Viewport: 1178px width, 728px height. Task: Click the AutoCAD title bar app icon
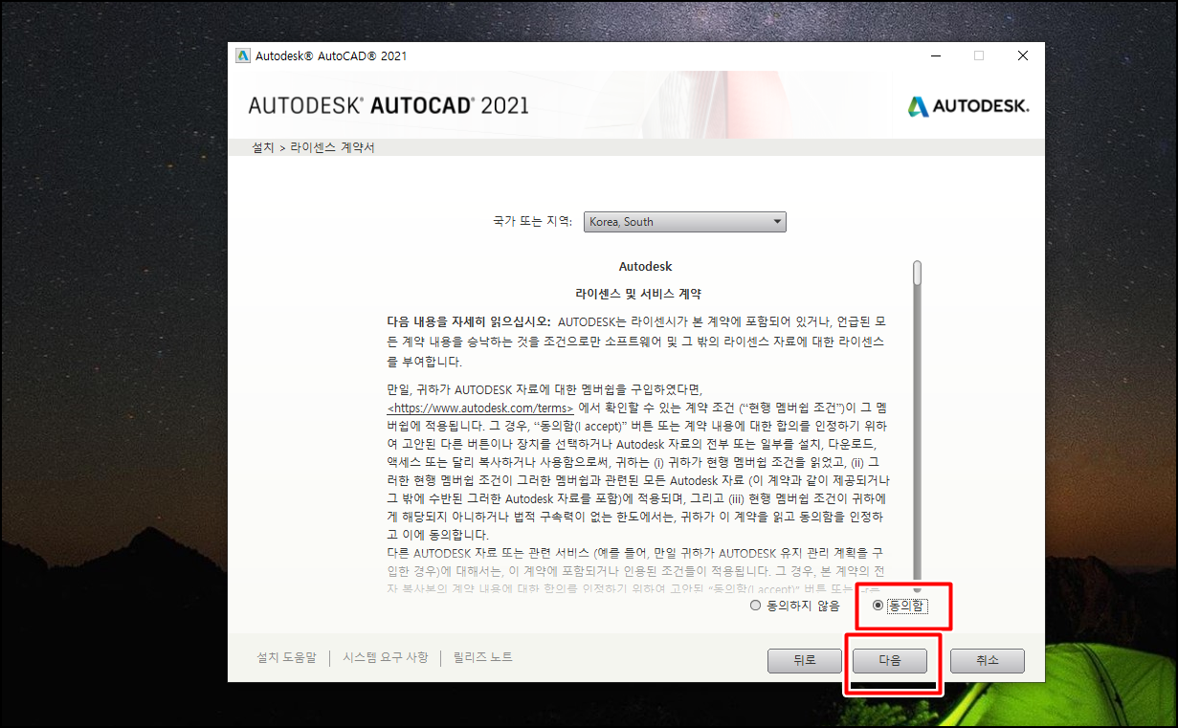coord(243,55)
